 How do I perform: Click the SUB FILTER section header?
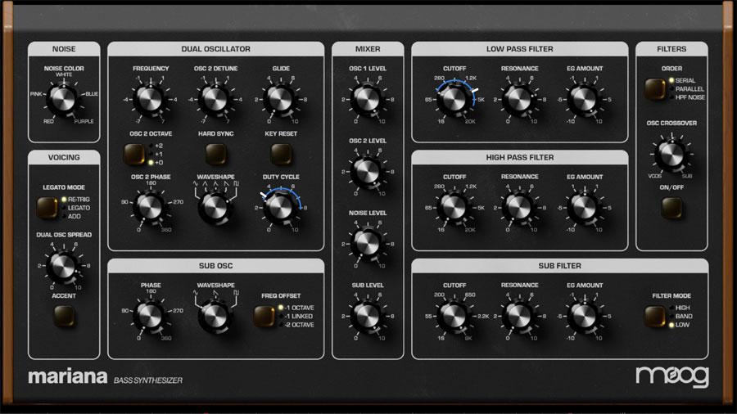click(559, 266)
